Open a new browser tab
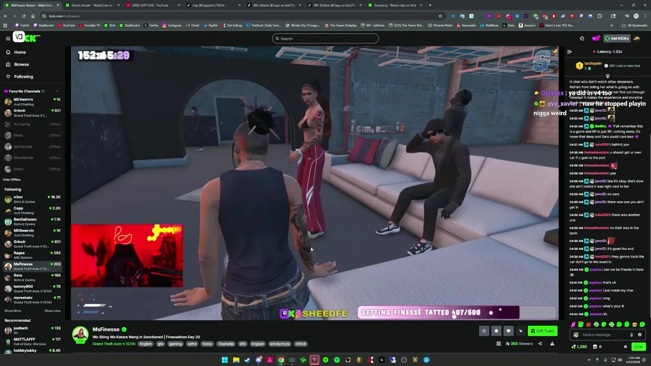The image size is (651, 366). (x=430, y=5)
